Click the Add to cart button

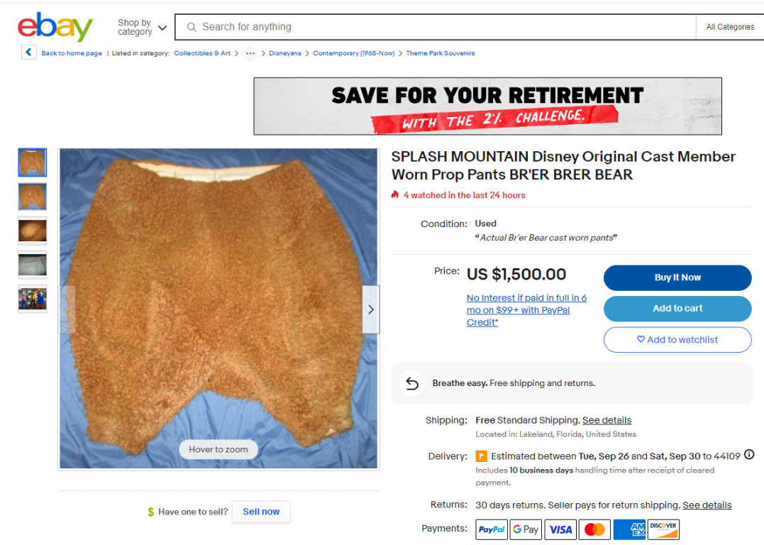pos(677,309)
